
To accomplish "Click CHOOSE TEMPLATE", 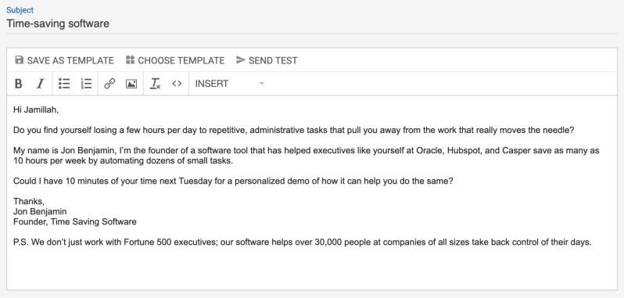I will point(175,60).
